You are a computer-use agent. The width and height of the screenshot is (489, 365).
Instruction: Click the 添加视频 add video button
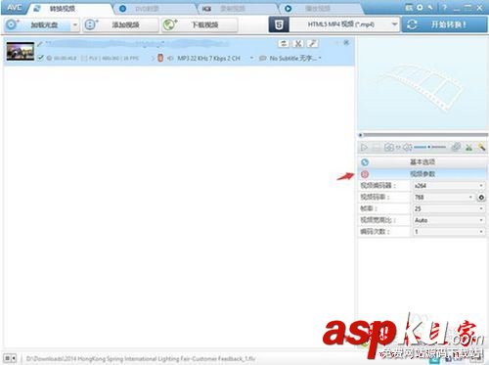(120, 24)
